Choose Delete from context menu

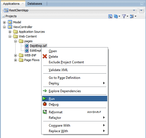[75, 57]
